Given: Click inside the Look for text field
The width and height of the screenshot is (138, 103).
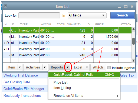Looking at the screenshot, I should click(39, 15).
